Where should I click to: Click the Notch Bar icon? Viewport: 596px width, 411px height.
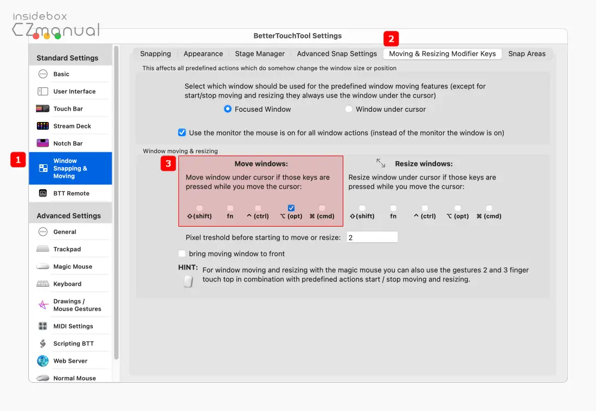click(x=42, y=143)
